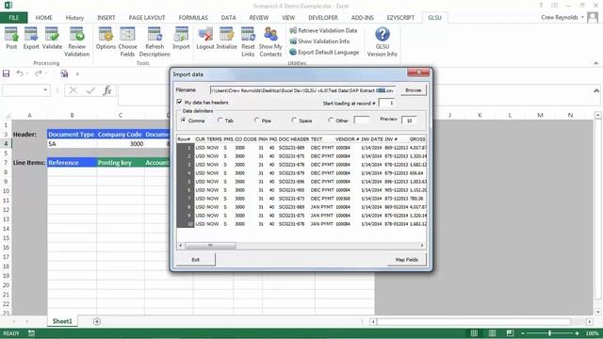Open Review Validation
The height and width of the screenshot is (339, 603).
tap(76, 41)
